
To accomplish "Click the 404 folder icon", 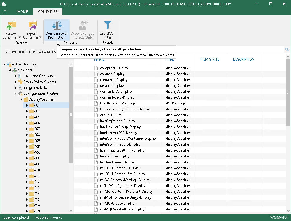I will [31, 111].
